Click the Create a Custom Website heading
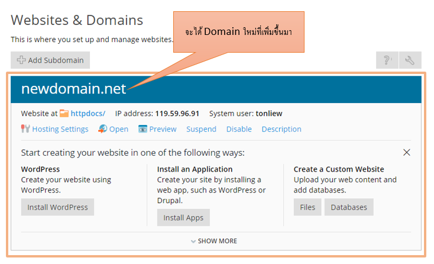Screen dimensions: 434x264 [339, 169]
